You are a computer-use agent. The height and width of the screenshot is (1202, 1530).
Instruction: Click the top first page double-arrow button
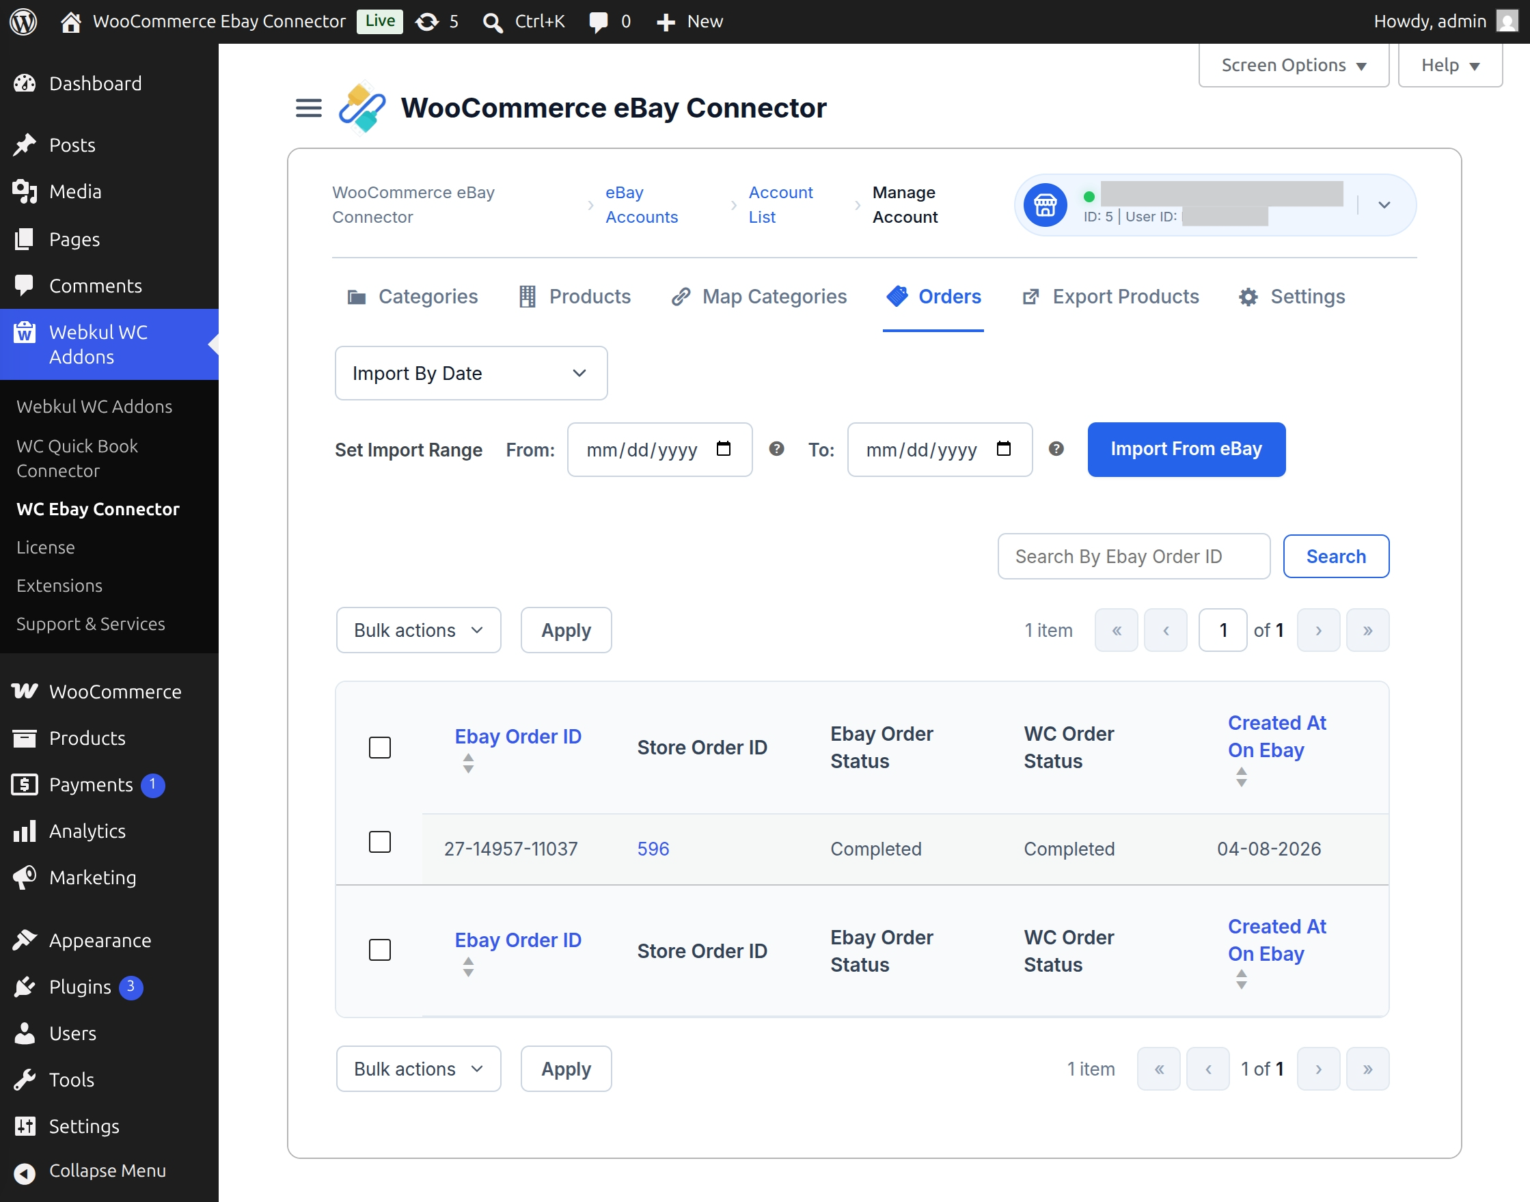coord(1116,631)
